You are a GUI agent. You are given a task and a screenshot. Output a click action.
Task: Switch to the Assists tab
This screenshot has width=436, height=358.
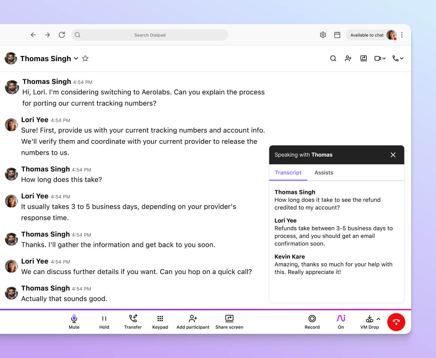coord(324,172)
